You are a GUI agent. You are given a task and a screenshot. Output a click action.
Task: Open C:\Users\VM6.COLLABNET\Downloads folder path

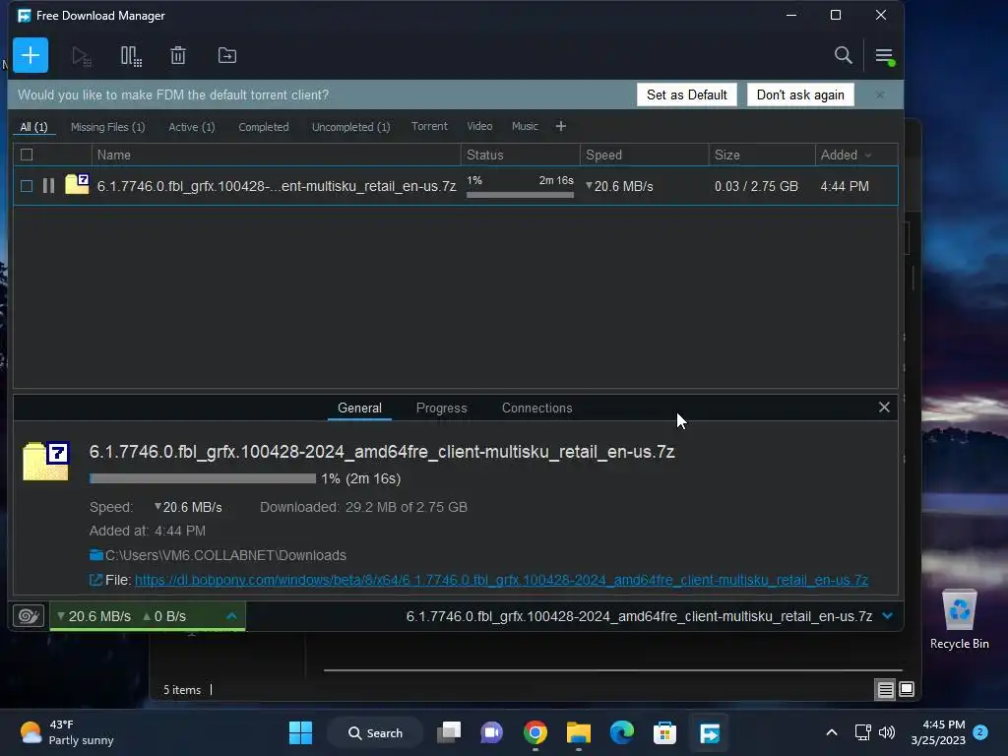coord(225,555)
